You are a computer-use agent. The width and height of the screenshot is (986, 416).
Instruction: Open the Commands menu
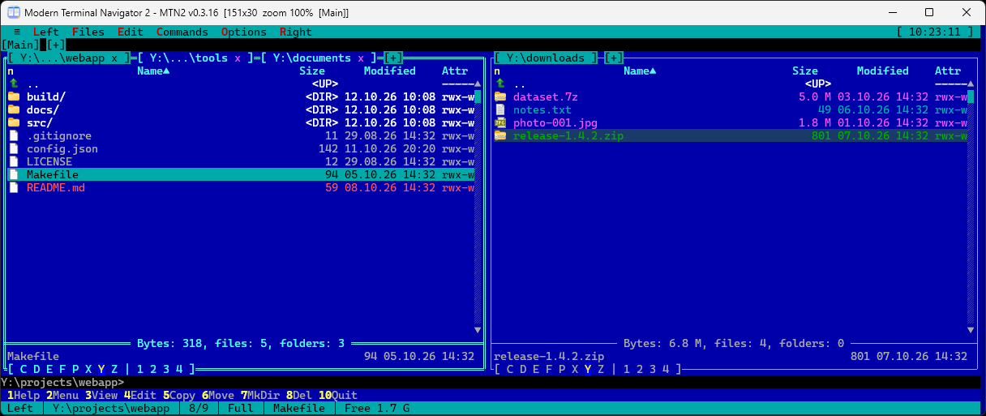point(182,32)
